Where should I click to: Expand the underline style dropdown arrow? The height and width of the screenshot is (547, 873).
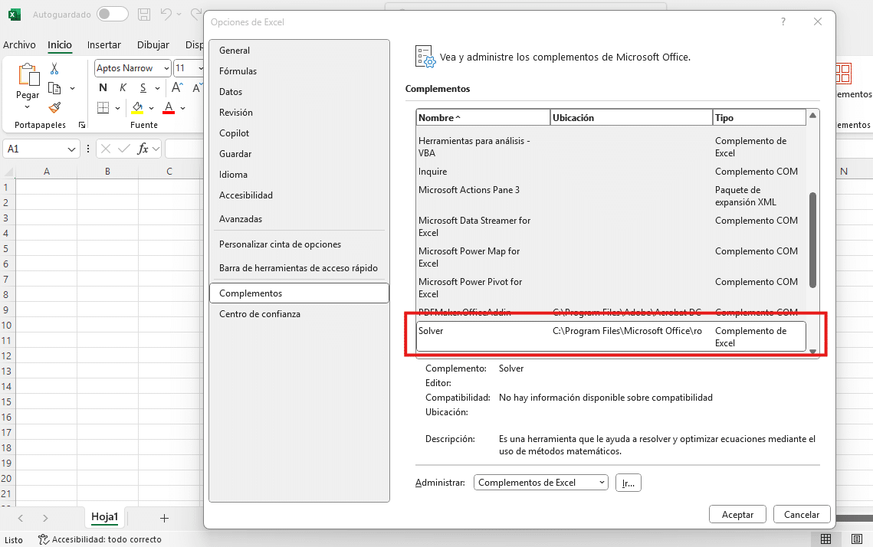pos(158,88)
